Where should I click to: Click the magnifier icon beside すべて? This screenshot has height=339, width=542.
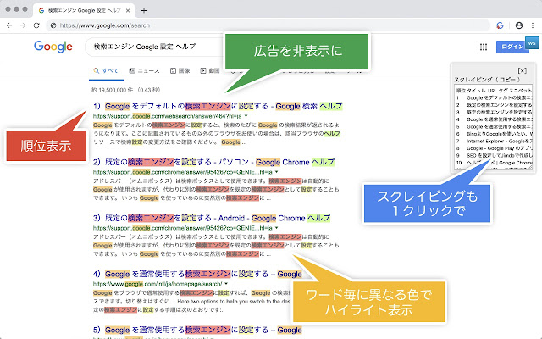pyautogui.click(x=96, y=70)
